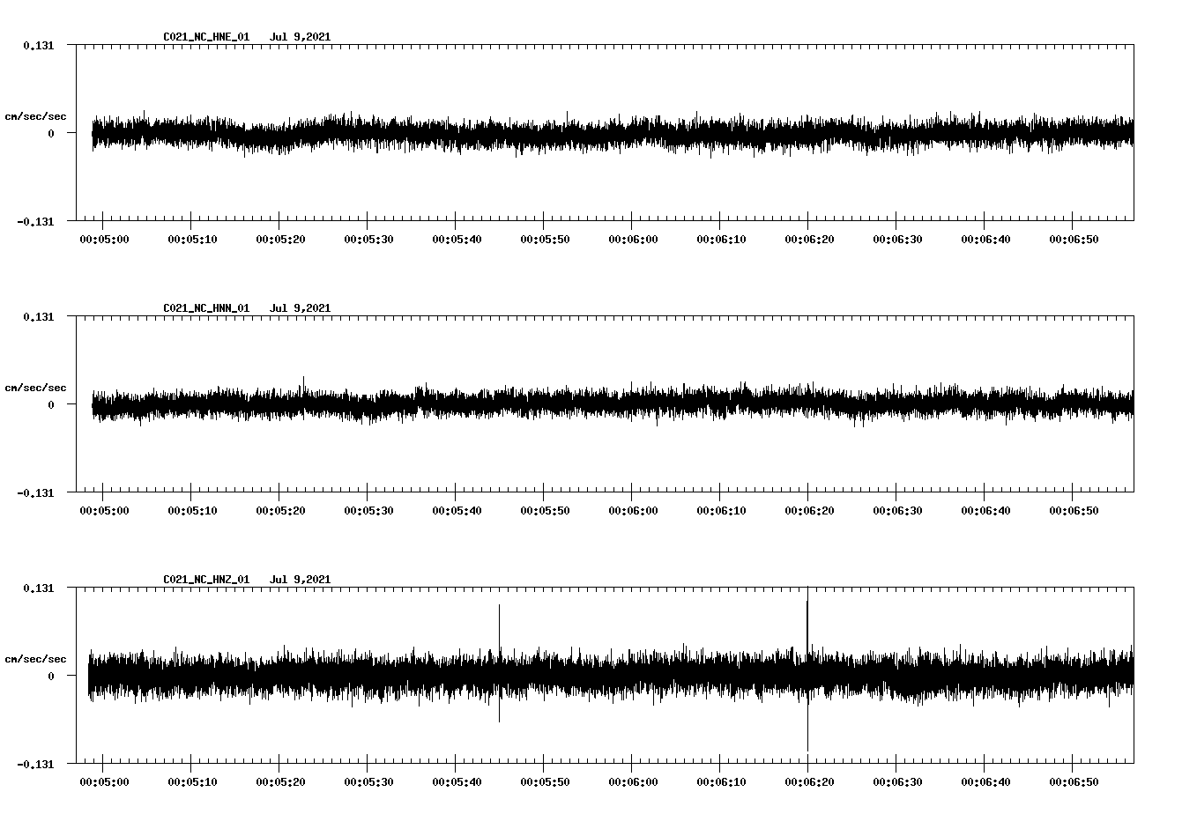Select the HNN waveform trace near 00:05:22 spike
1197x814 pixels.
(303, 388)
